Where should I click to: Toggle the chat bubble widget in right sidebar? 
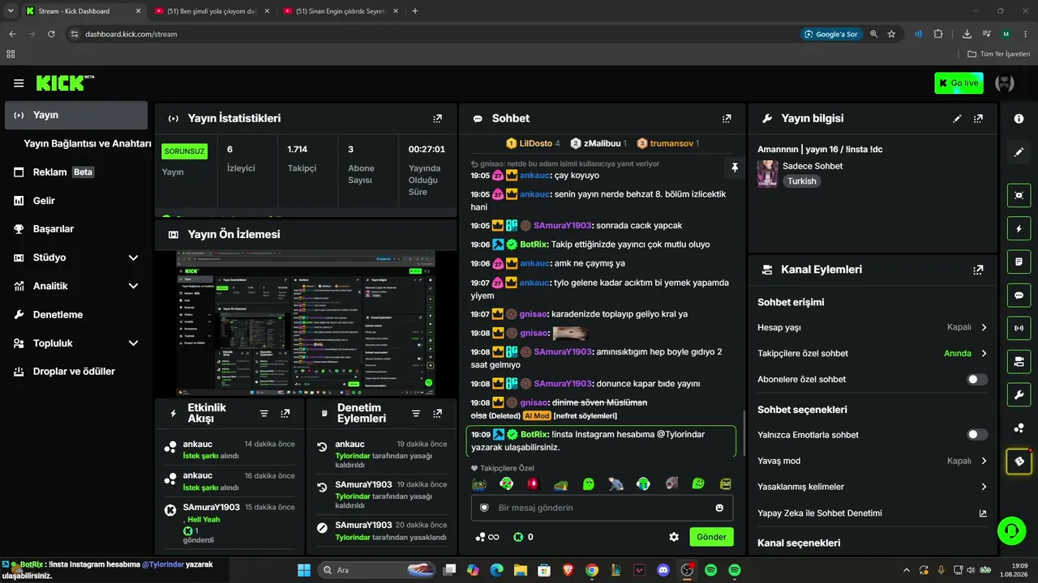coord(1019,296)
